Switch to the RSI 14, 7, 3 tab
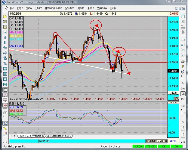188x150 pixels. pyautogui.click(x=25, y=136)
